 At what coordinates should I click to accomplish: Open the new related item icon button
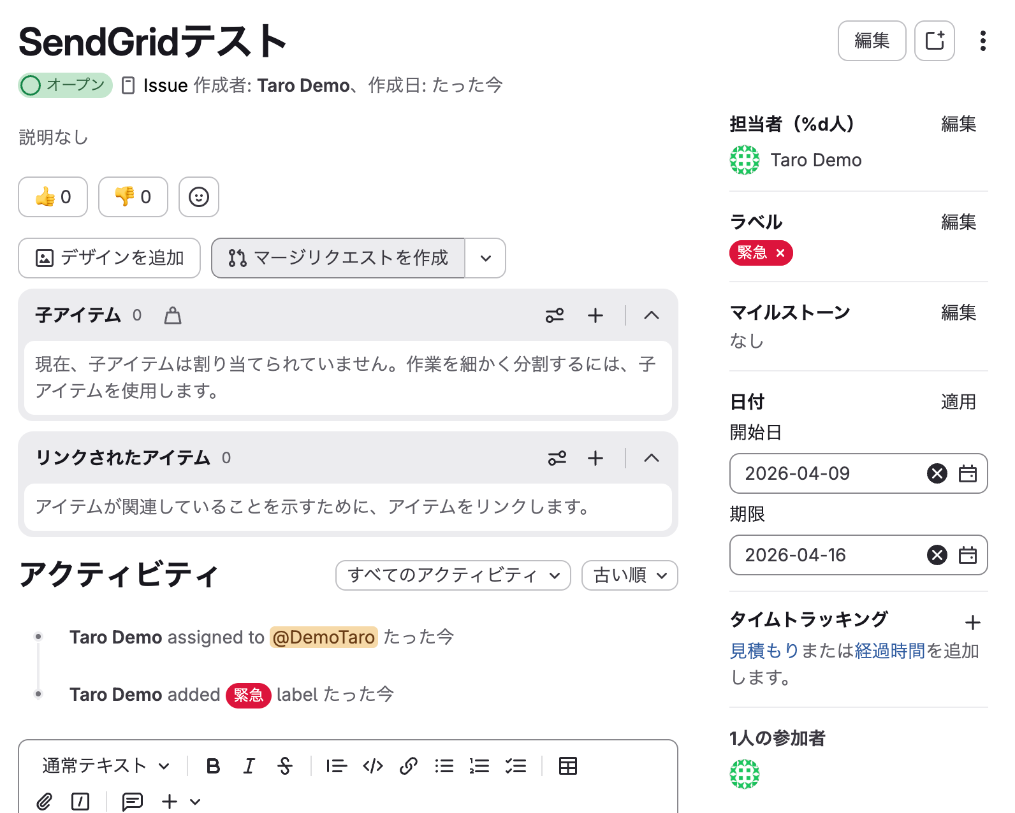(935, 41)
